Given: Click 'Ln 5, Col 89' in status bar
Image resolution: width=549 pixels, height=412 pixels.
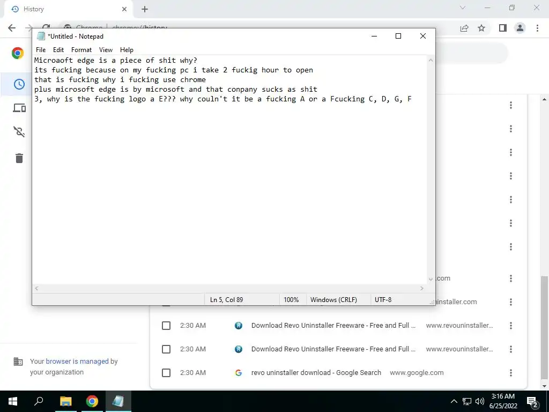Looking at the screenshot, I should [x=227, y=299].
